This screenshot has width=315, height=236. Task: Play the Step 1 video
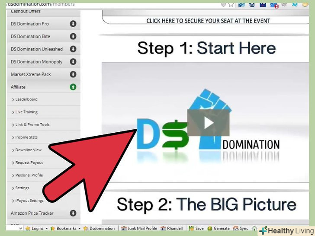click(208, 123)
